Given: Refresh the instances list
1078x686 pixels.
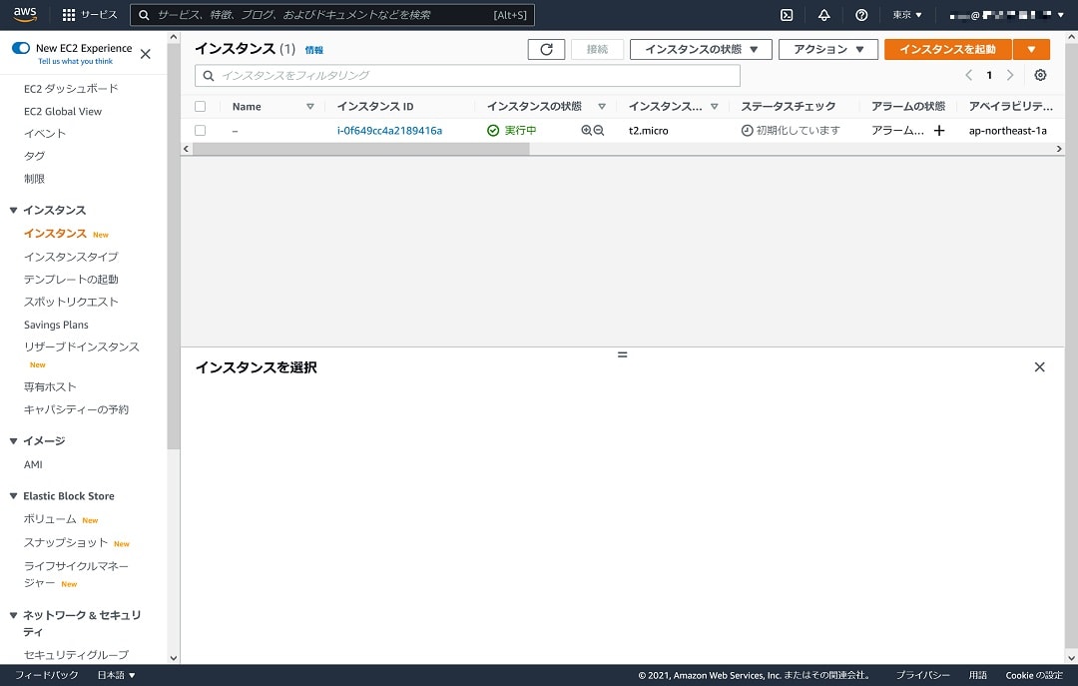Looking at the screenshot, I should (546, 49).
